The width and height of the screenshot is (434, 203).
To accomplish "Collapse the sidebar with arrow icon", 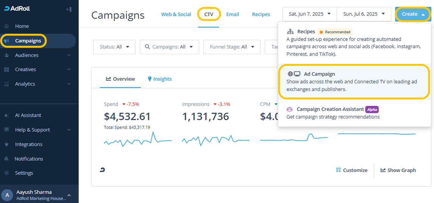I will pyautogui.click(x=69, y=9).
